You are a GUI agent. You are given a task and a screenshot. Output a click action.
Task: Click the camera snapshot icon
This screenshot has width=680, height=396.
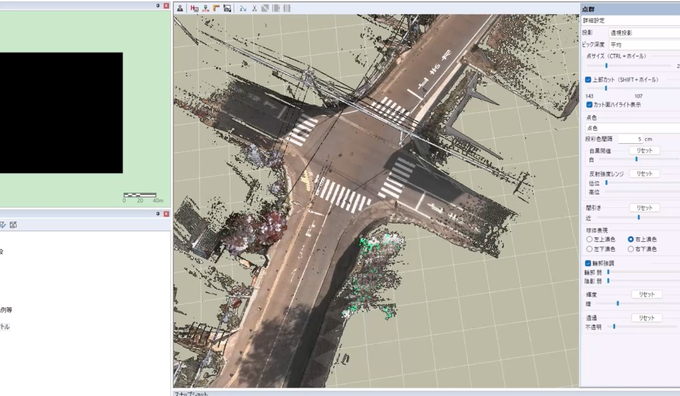point(227,8)
